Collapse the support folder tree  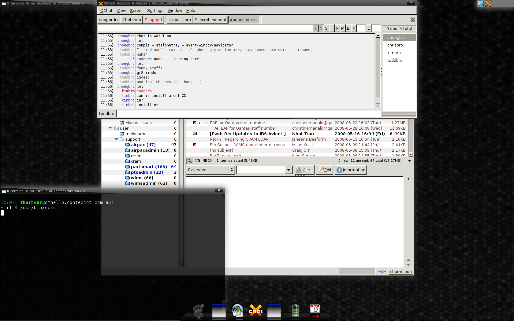tap(116, 139)
